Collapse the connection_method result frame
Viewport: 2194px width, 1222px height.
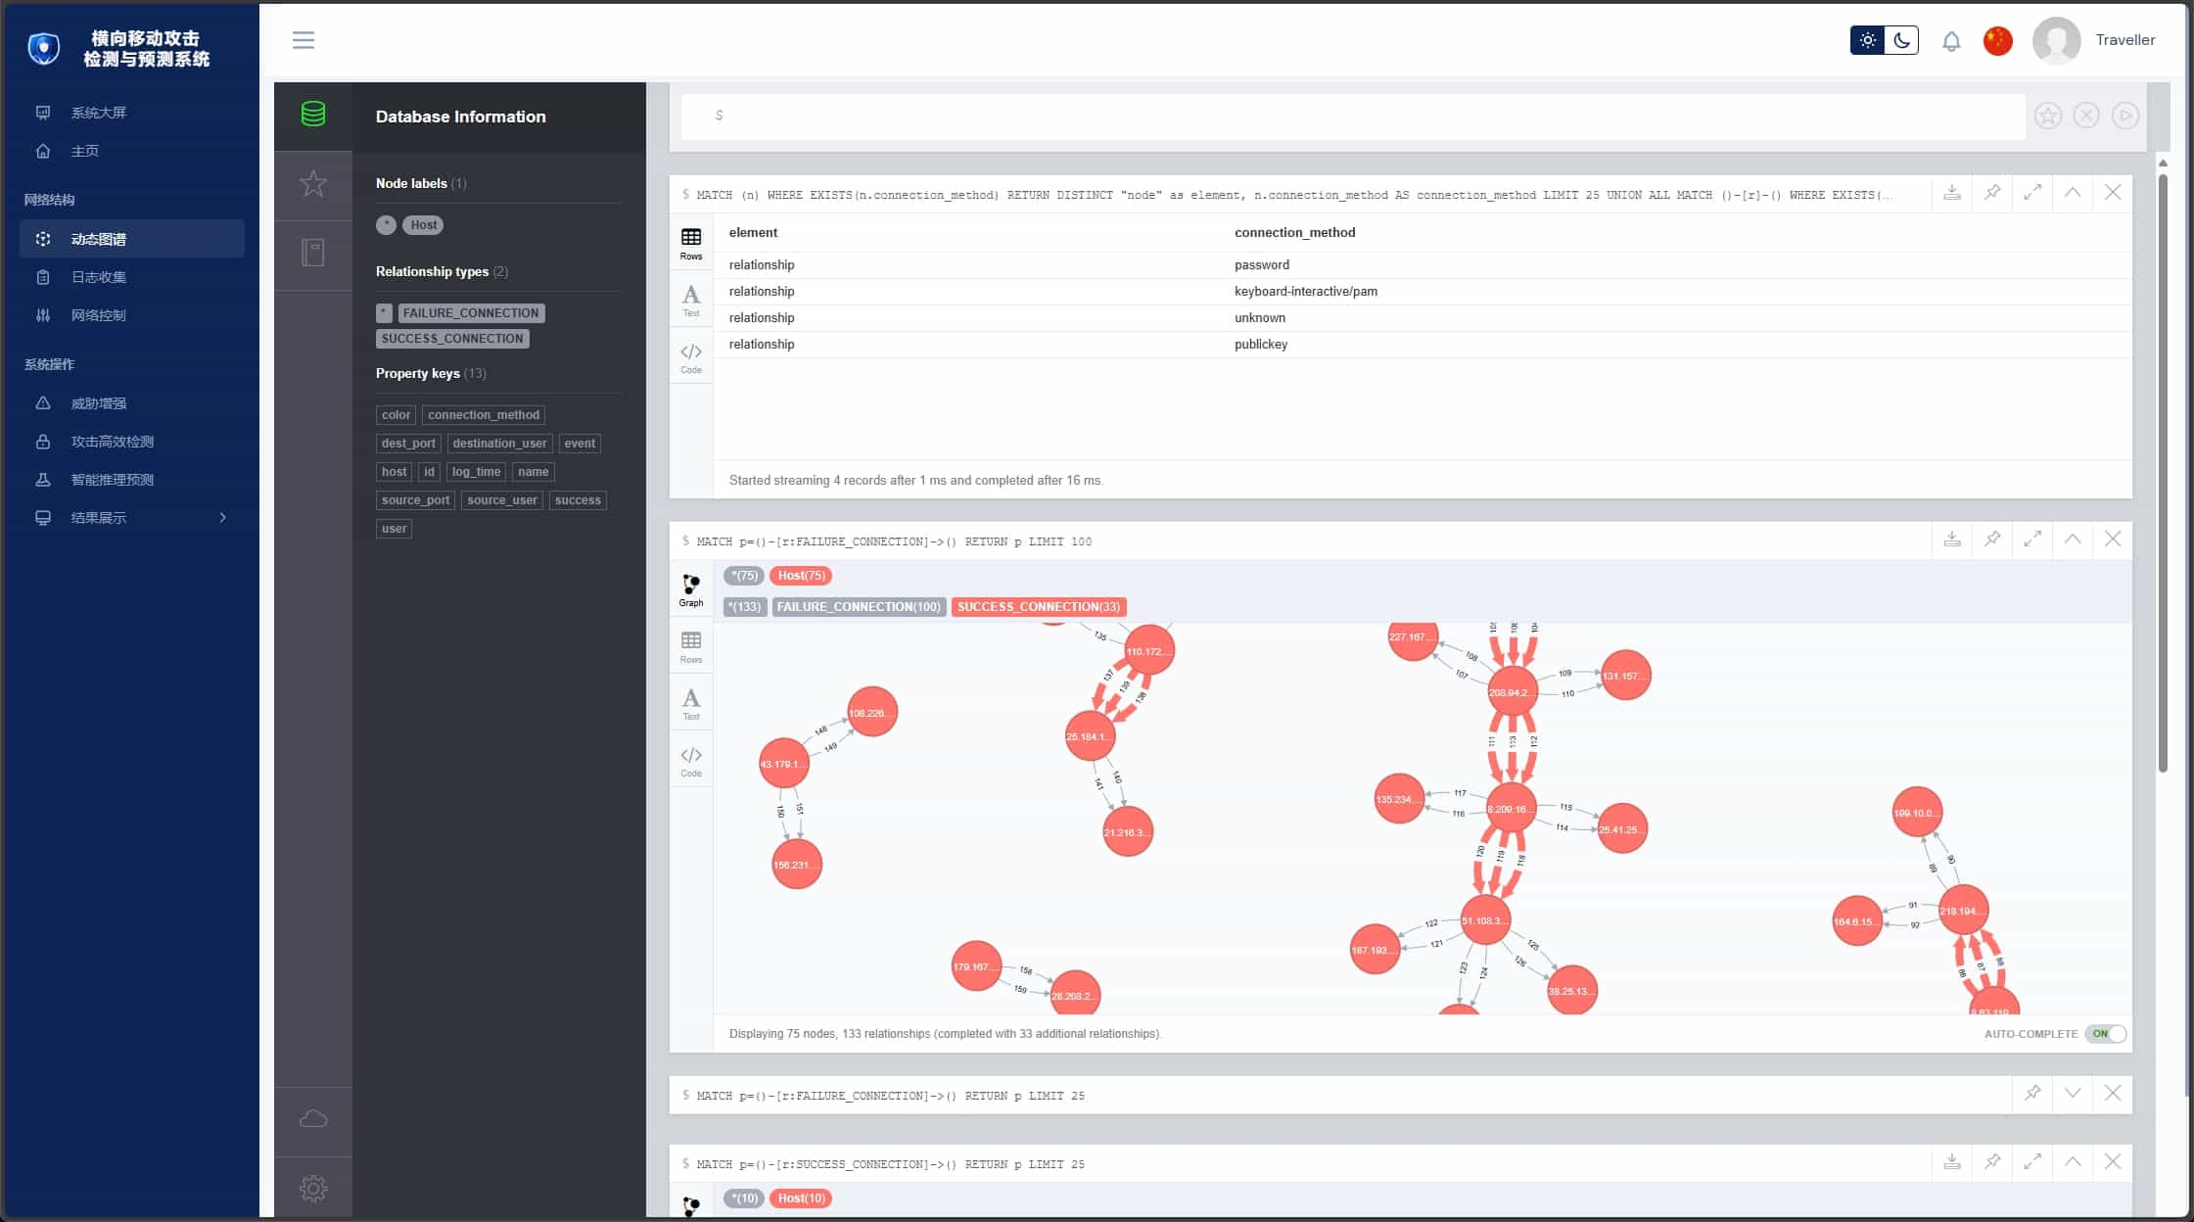2073,193
